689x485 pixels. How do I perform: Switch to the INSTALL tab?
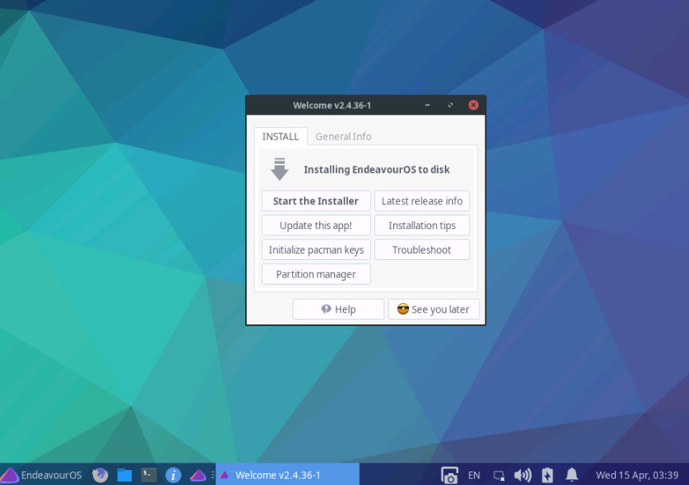[x=280, y=137]
